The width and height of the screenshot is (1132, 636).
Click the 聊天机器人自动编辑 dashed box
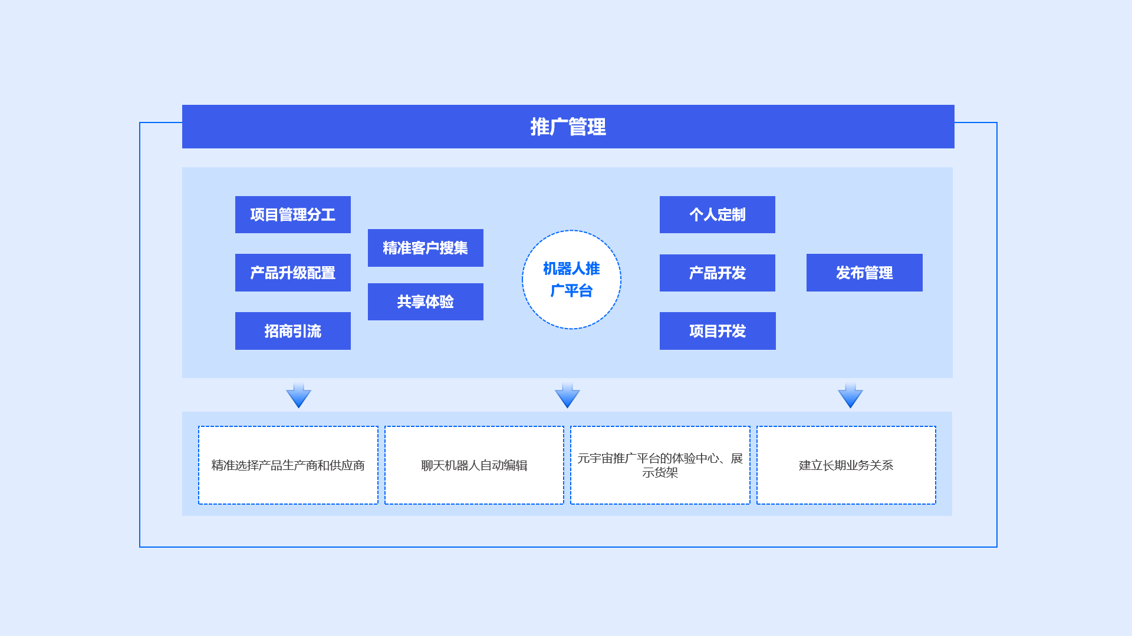pyautogui.click(x=474, y=465)
